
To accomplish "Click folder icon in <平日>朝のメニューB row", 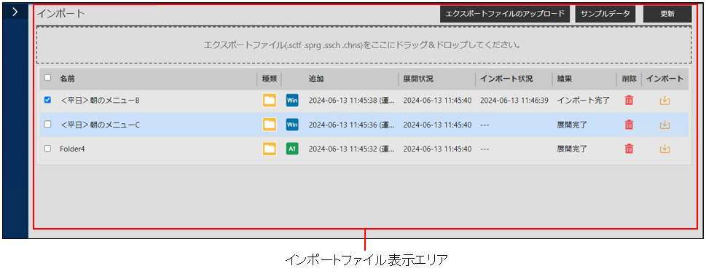I will 270,101.
